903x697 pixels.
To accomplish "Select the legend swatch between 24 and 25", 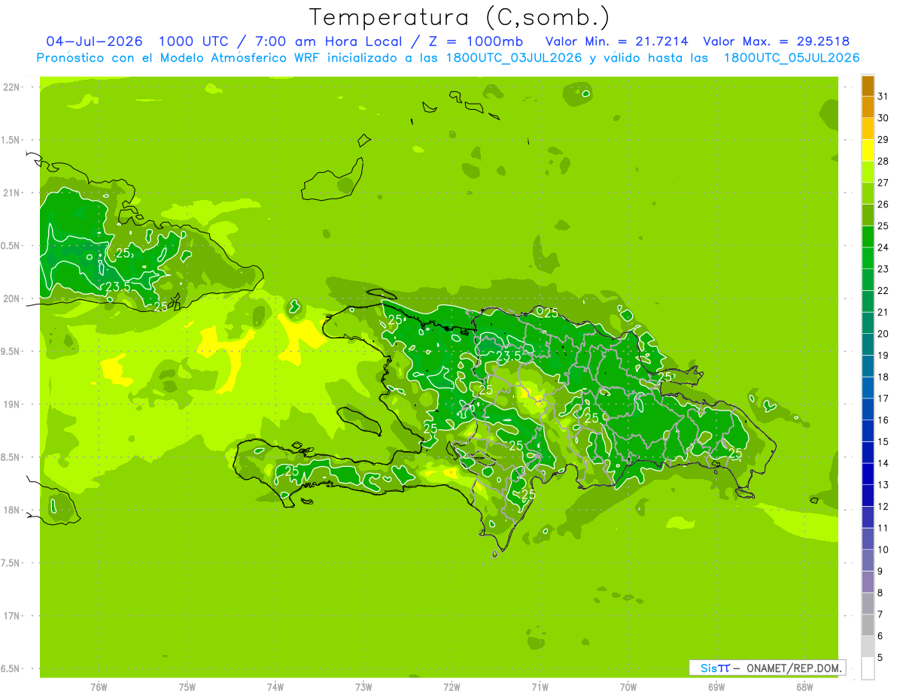I will click(x=868, y=236).
